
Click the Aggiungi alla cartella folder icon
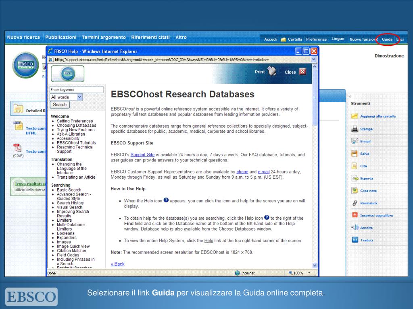355,116
